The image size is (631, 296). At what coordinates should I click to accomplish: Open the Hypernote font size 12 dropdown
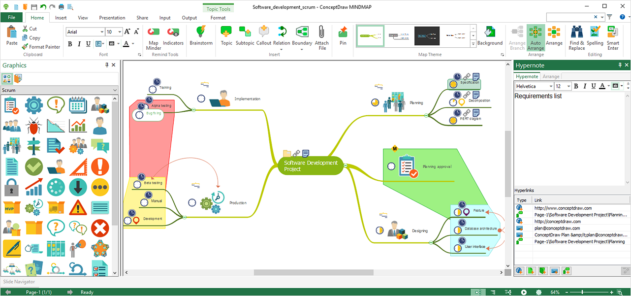569,86
